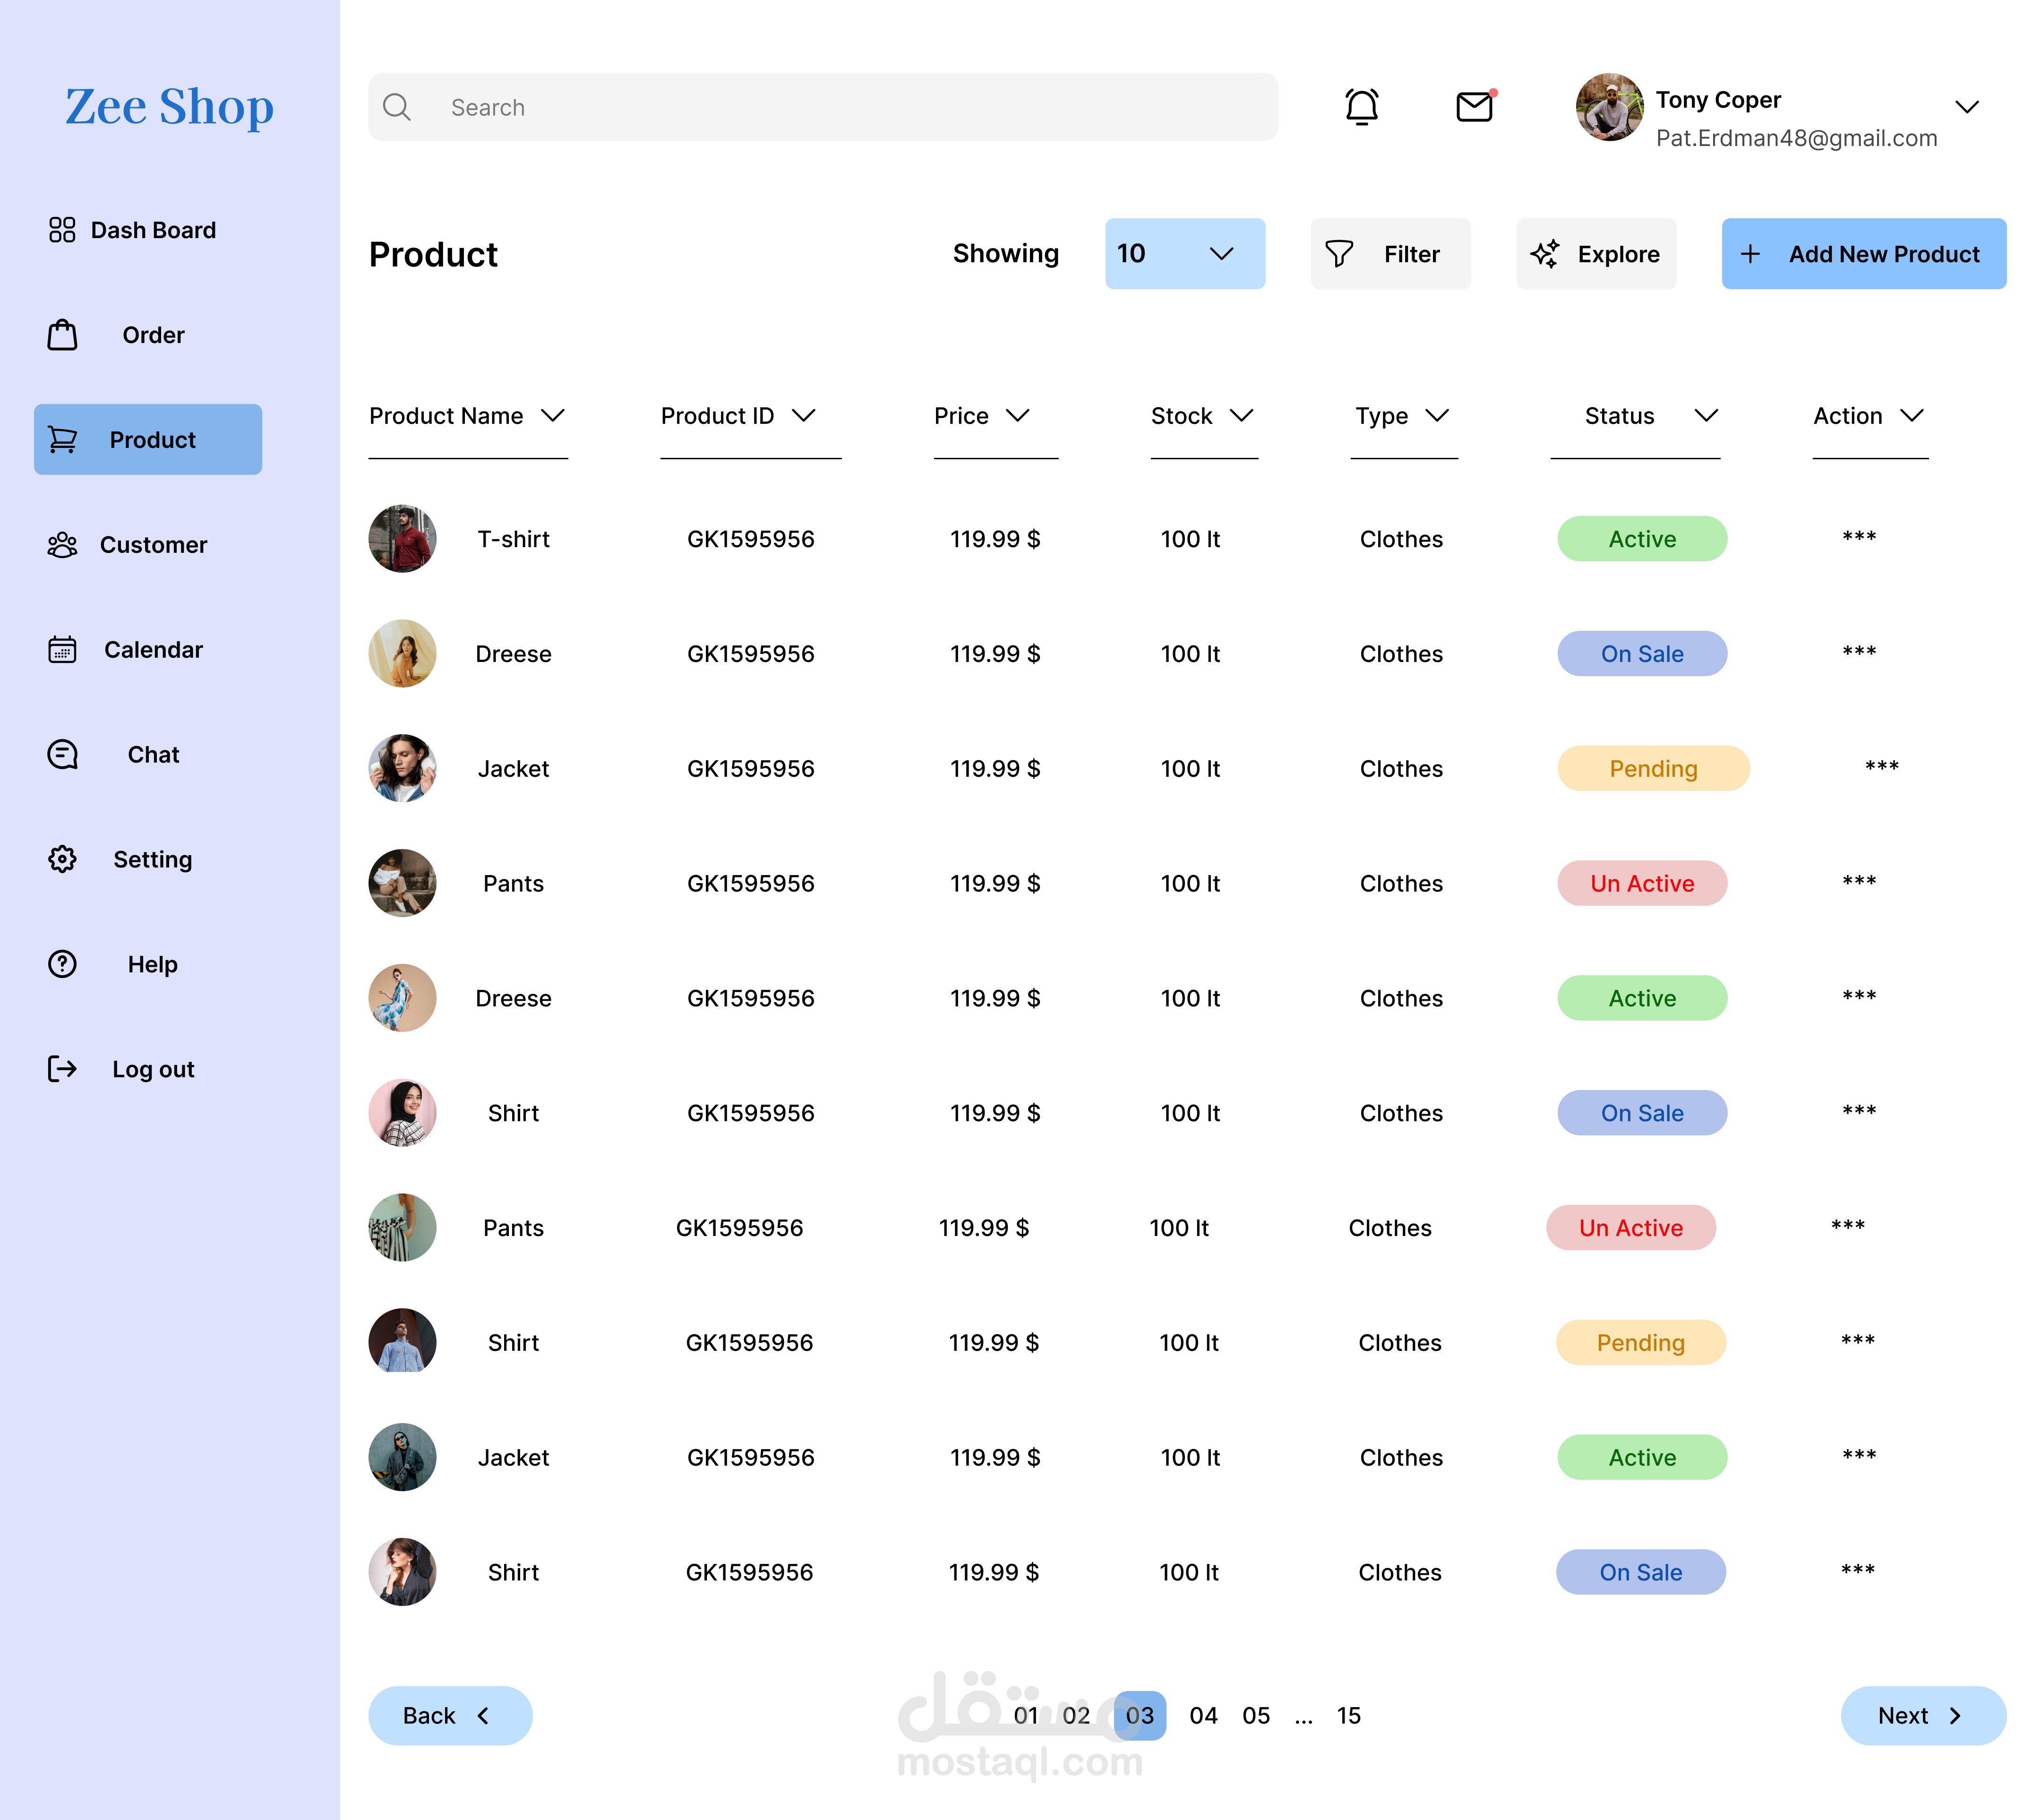Go to page 04 in pagination
The image size is (2041, 1820).
(1203, 1716)
